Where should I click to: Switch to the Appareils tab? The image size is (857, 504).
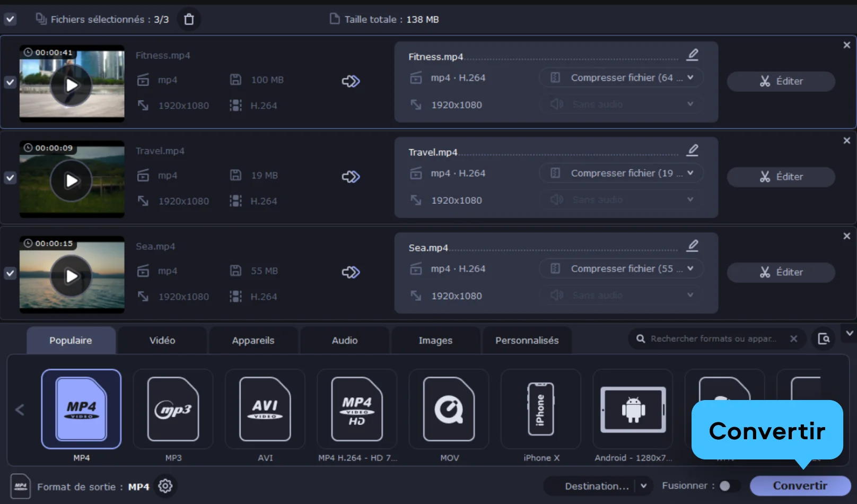pyautogui.click(x=253, y=341)
